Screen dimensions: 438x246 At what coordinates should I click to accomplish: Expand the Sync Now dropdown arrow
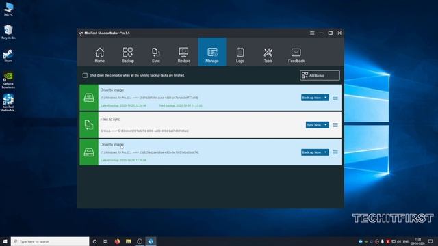click(x=326, y=125)
